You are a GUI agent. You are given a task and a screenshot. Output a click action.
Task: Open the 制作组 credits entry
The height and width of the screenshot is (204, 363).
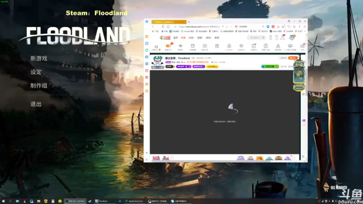pos(39,86)
